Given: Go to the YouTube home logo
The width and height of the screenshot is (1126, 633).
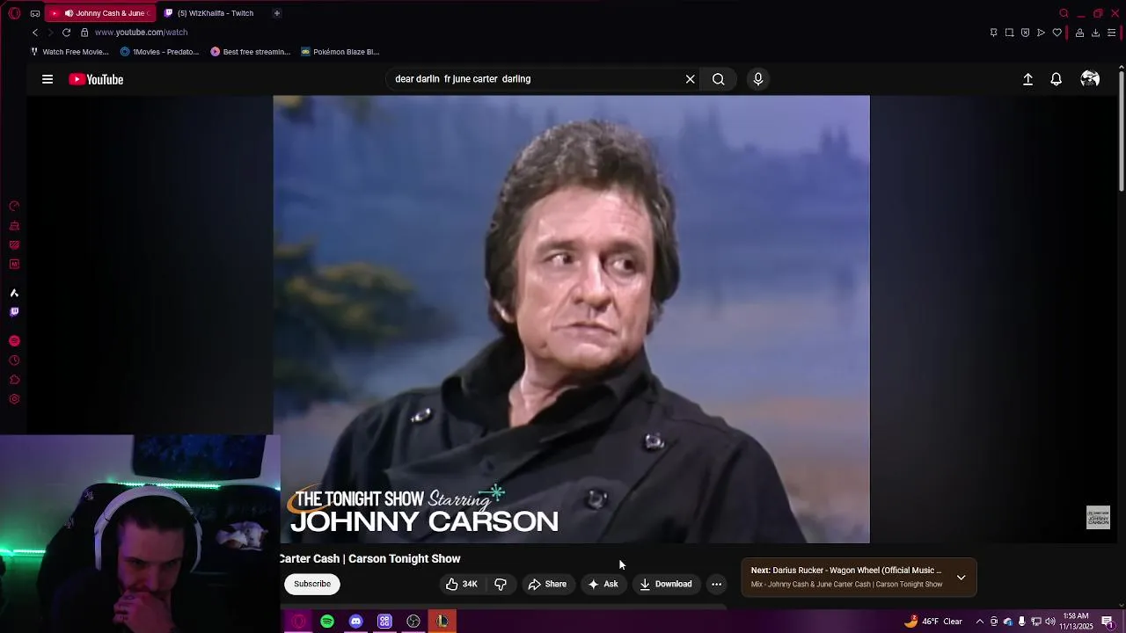Looking at the screenshot, I should (96, 79).
